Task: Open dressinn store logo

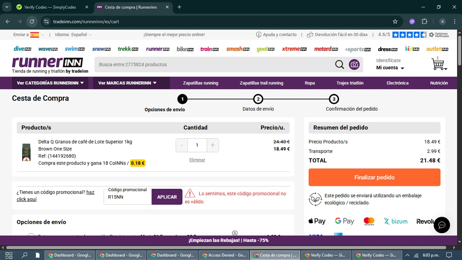Action: (387, 49)
